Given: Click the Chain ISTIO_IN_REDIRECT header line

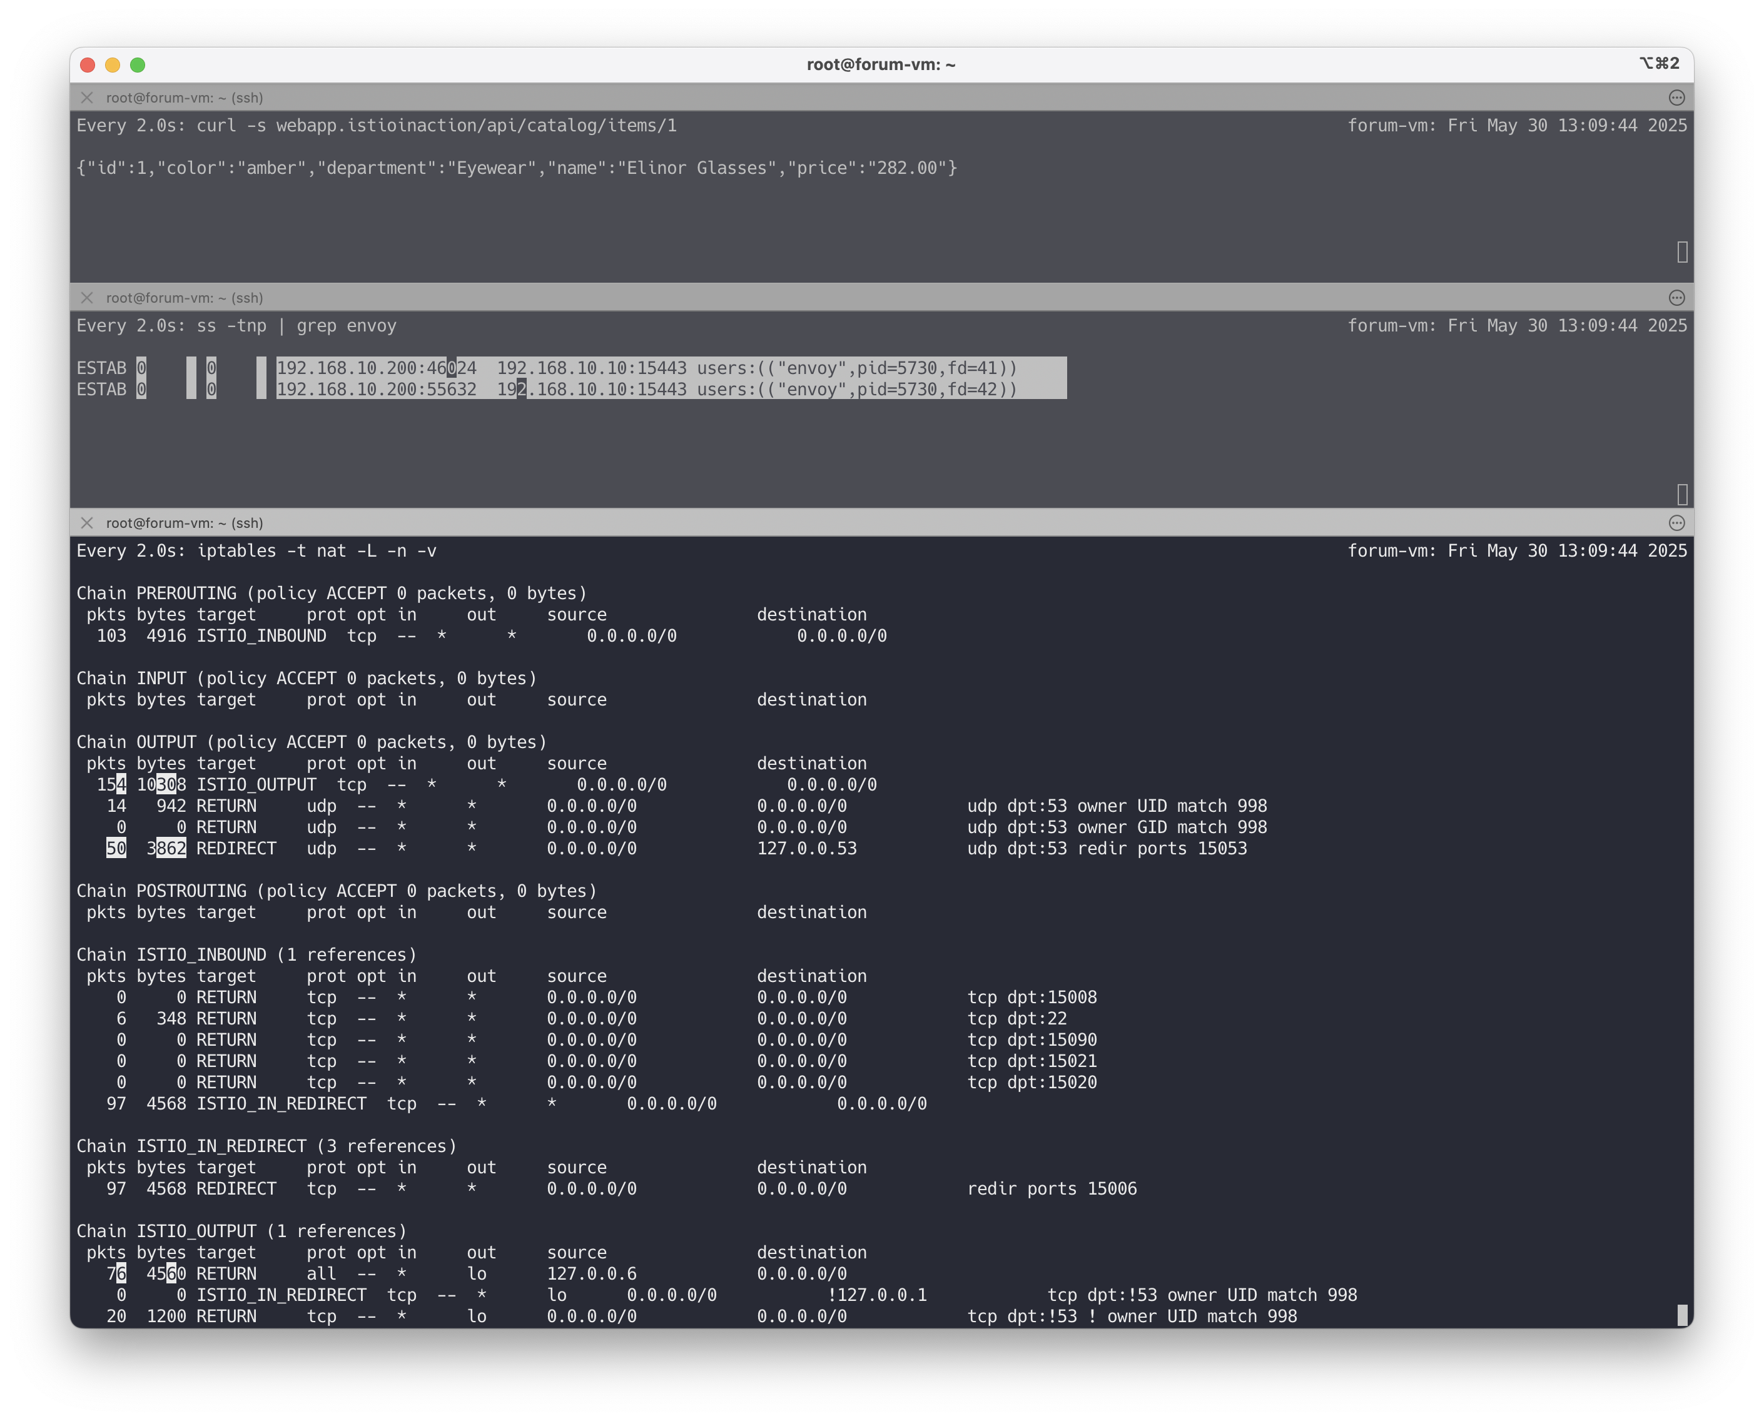Looking at the screenshot, I should click(267, 1147).
